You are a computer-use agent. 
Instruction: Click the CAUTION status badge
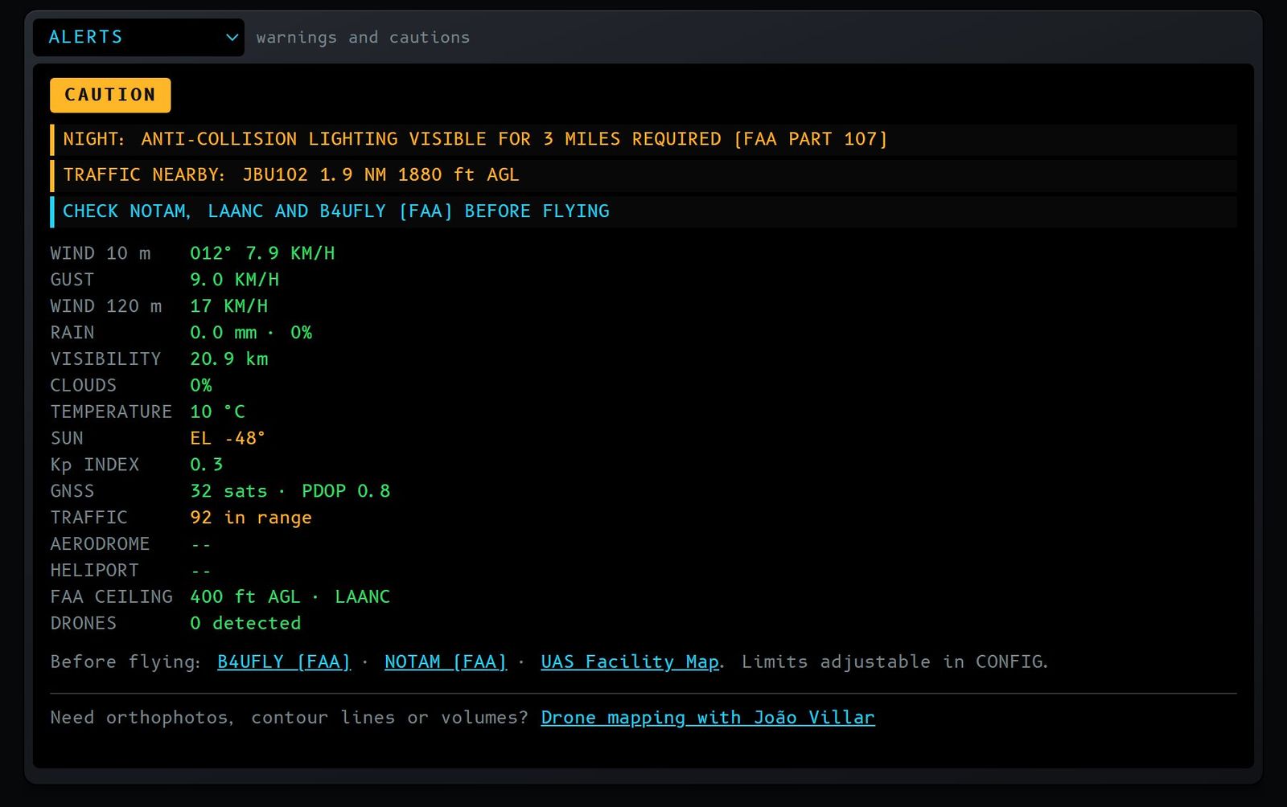[x=110, y=95]
